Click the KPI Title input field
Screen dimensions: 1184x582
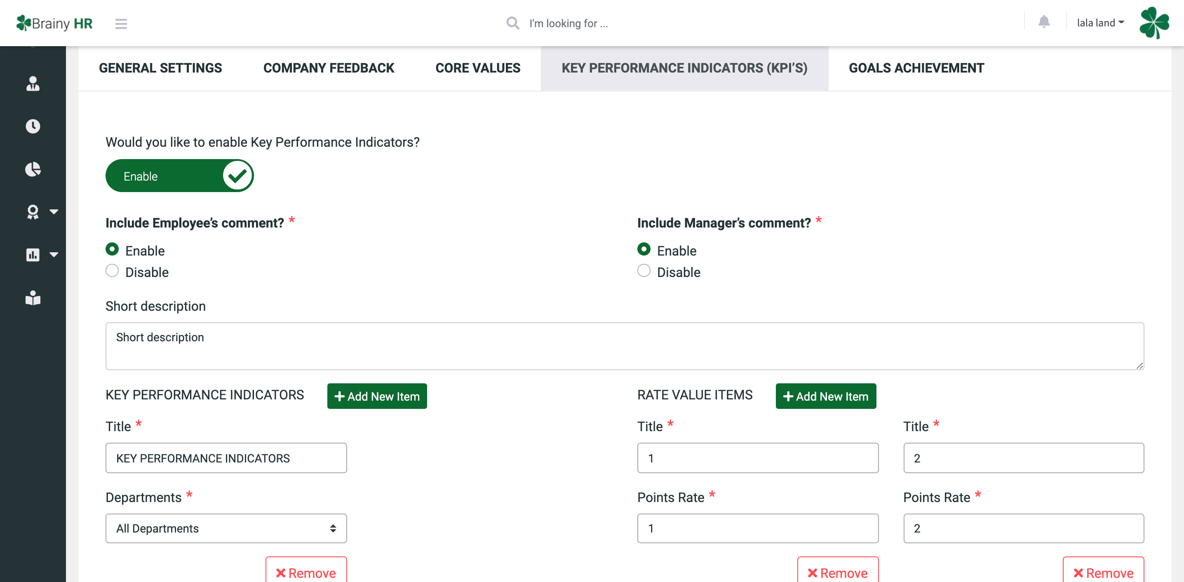click(226, 458)
